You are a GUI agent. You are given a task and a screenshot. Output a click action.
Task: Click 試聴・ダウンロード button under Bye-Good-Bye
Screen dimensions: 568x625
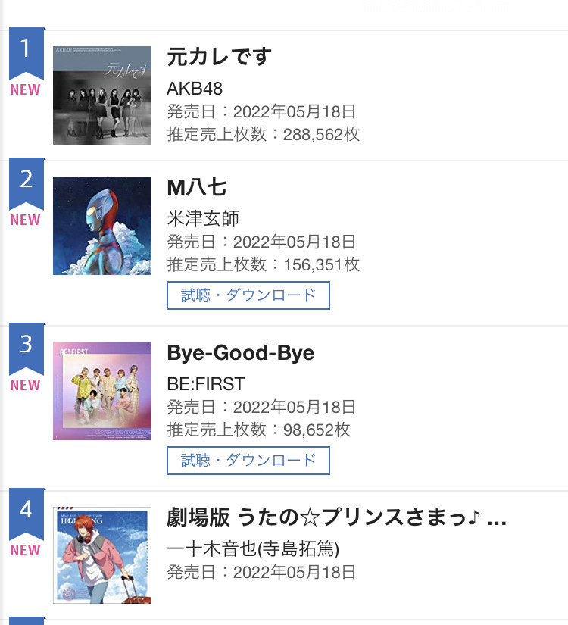tap(248, 461)
